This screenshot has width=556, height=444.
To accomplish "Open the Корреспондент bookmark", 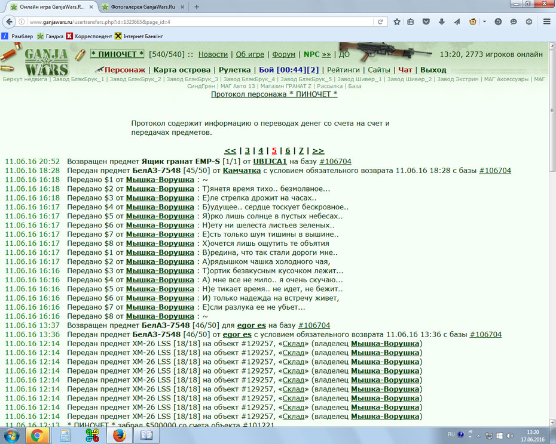I will 89,36.
